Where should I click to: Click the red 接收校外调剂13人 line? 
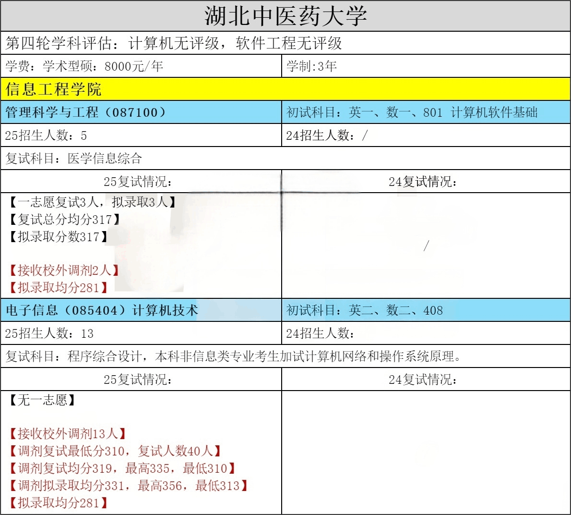coord(67,434)
